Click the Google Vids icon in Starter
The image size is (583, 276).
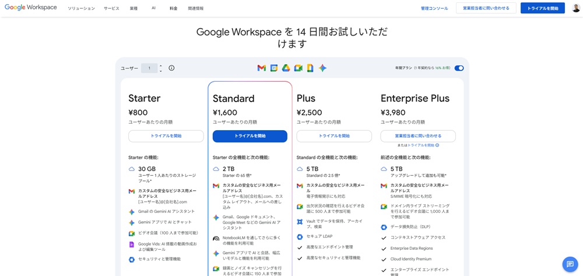[x=131, y=244]
